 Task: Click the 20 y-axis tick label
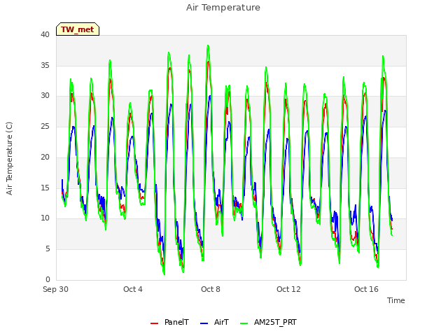[45, 157]
